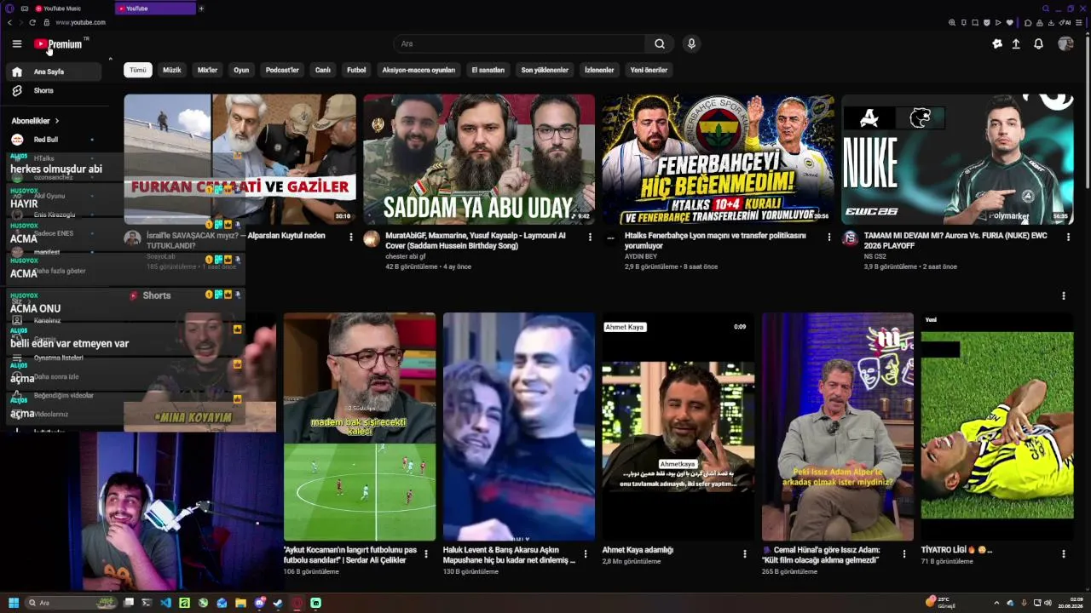Open File Explorer from the taskbar

pos(240,603)
